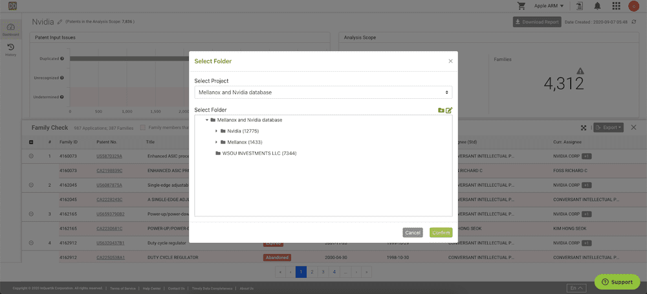The image size is (647, 294).
Task: Collapse family row 3
Action: tap(31, 214)
